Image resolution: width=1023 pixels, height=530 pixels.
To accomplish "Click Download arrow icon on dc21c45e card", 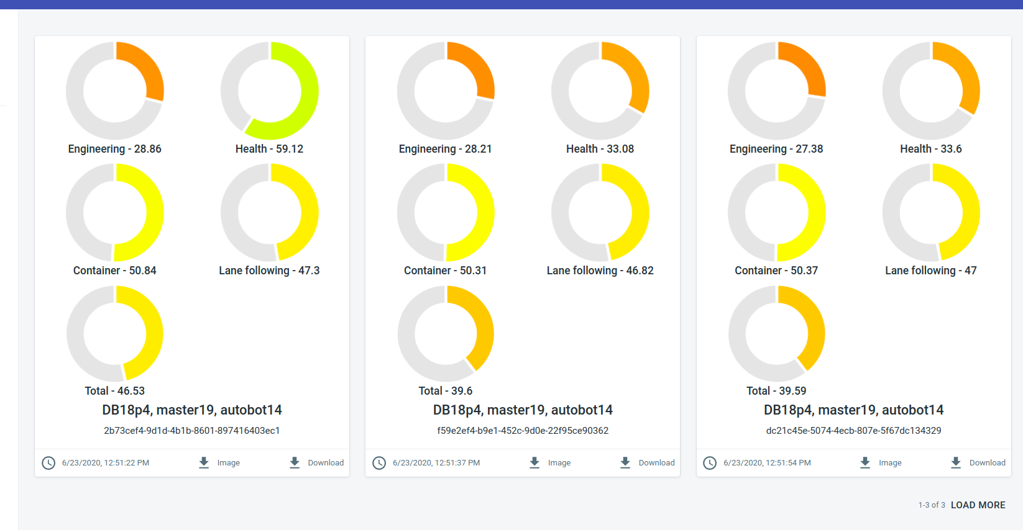I will point(956,463).
